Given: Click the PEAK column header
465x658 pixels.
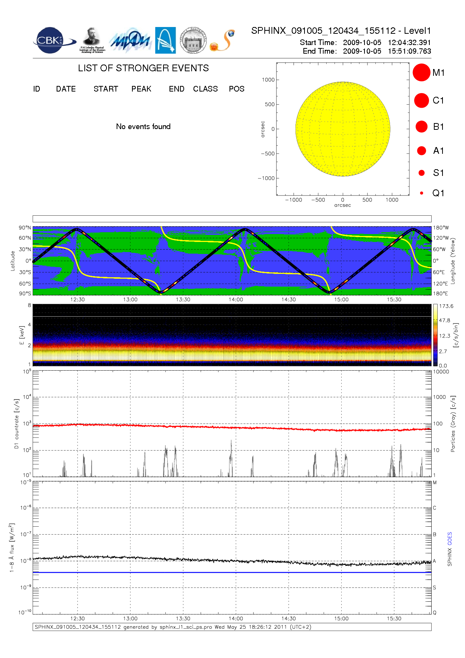Looking at the screenshot, I should (141, 89).
